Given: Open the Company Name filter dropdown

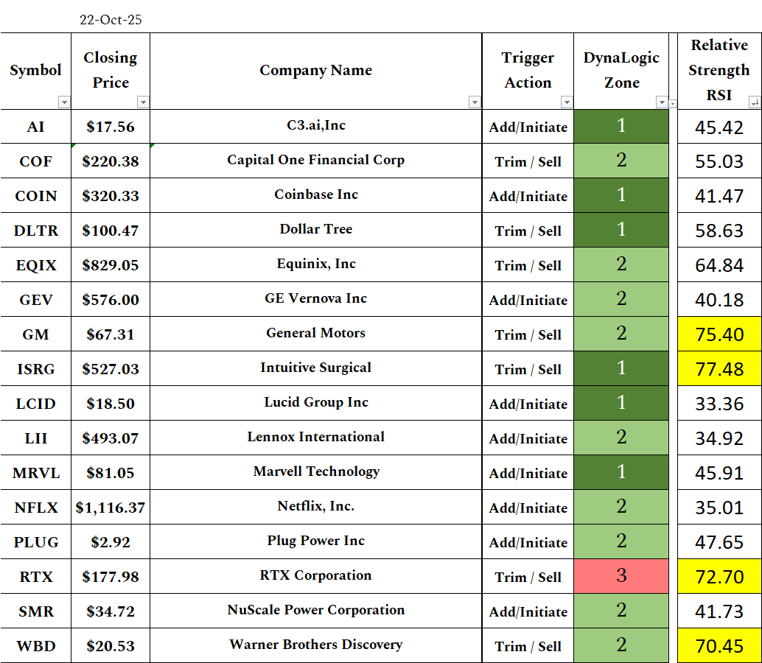Looking at the screenshot, I should click(x=475, y=102).
